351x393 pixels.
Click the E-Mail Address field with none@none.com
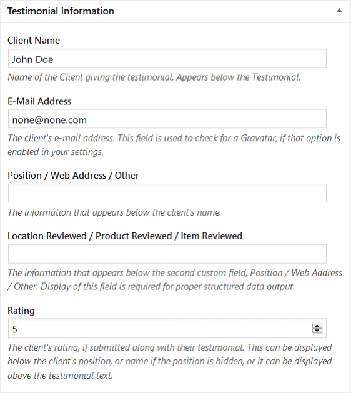(x=167, y=119)
